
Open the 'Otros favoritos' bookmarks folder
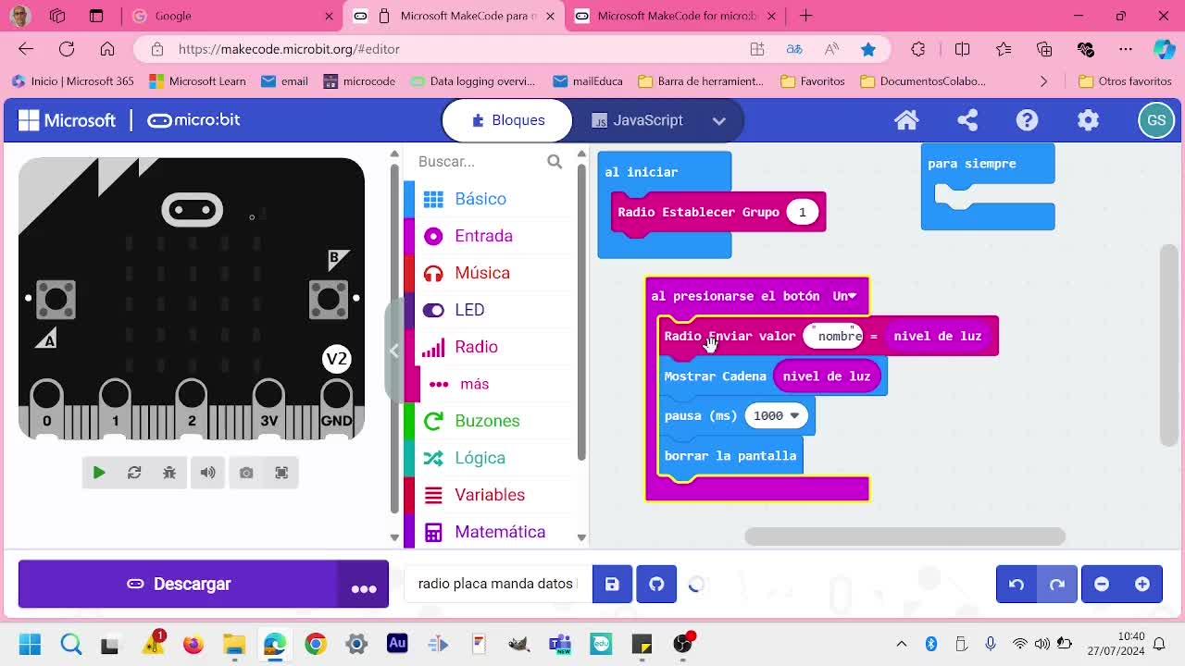(1126, 81)
